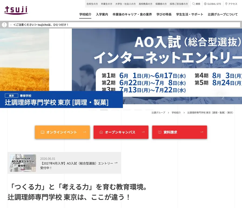Viewport: 242px width, 208px height.
Task: Go to 採用ご担当者の方 page
Action: [x=179, y=4]
